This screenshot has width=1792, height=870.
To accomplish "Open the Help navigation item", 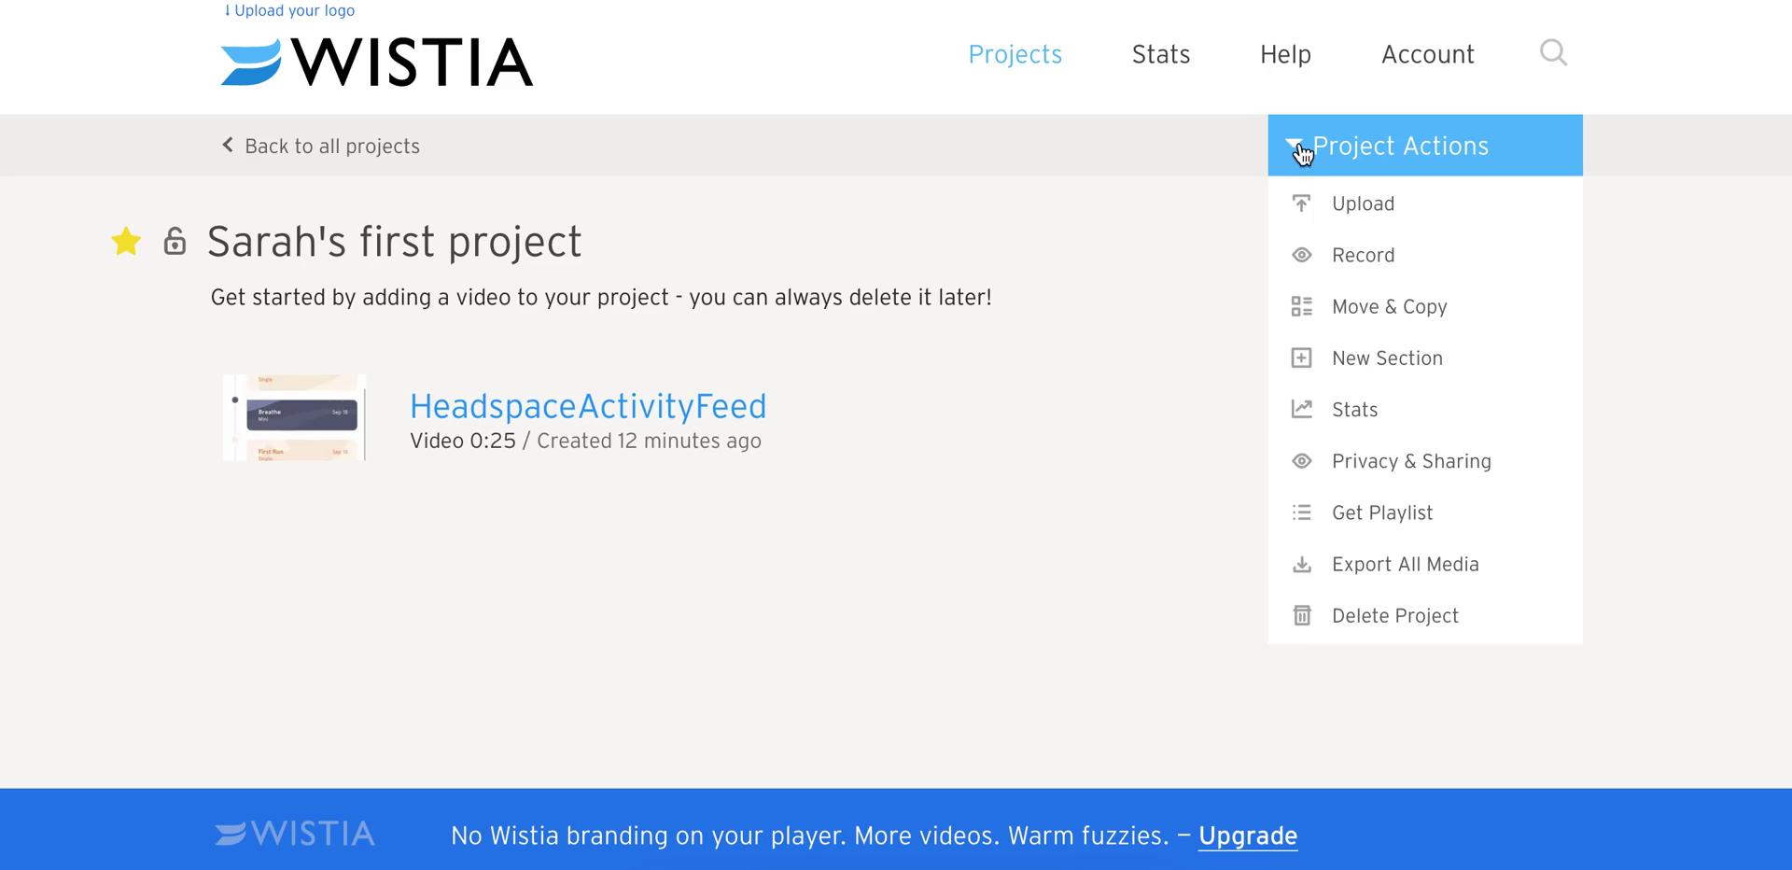I will (1285, 54).
